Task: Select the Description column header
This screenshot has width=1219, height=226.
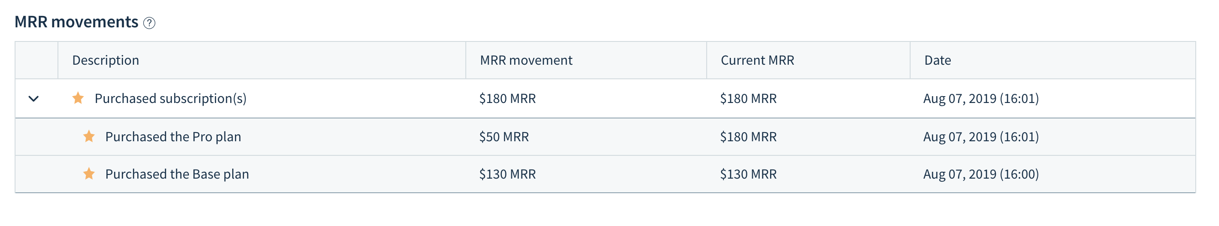Action: 105,60
